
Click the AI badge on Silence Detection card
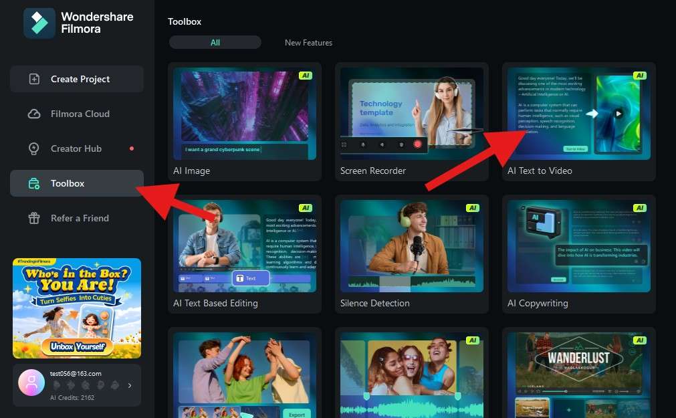coord(473,208)
